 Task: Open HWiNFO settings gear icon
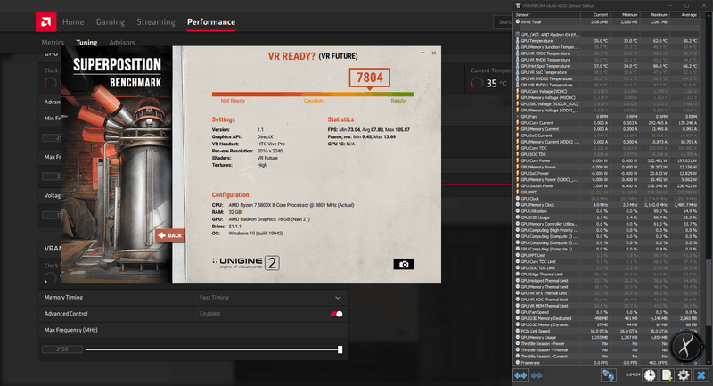click(684, 374)
